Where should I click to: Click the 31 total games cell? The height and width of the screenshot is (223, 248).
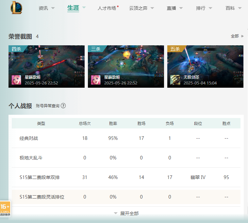[x=85, y=177]
